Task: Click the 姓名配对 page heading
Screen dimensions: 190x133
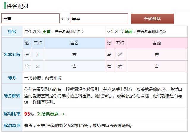Action: click(18, 6)
